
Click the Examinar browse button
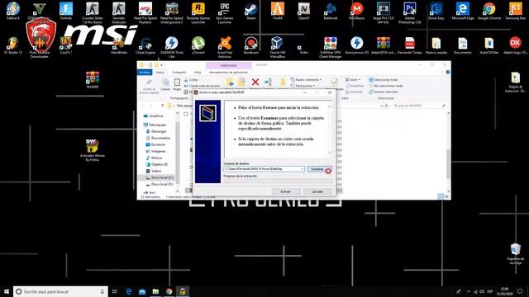[319, 169]
